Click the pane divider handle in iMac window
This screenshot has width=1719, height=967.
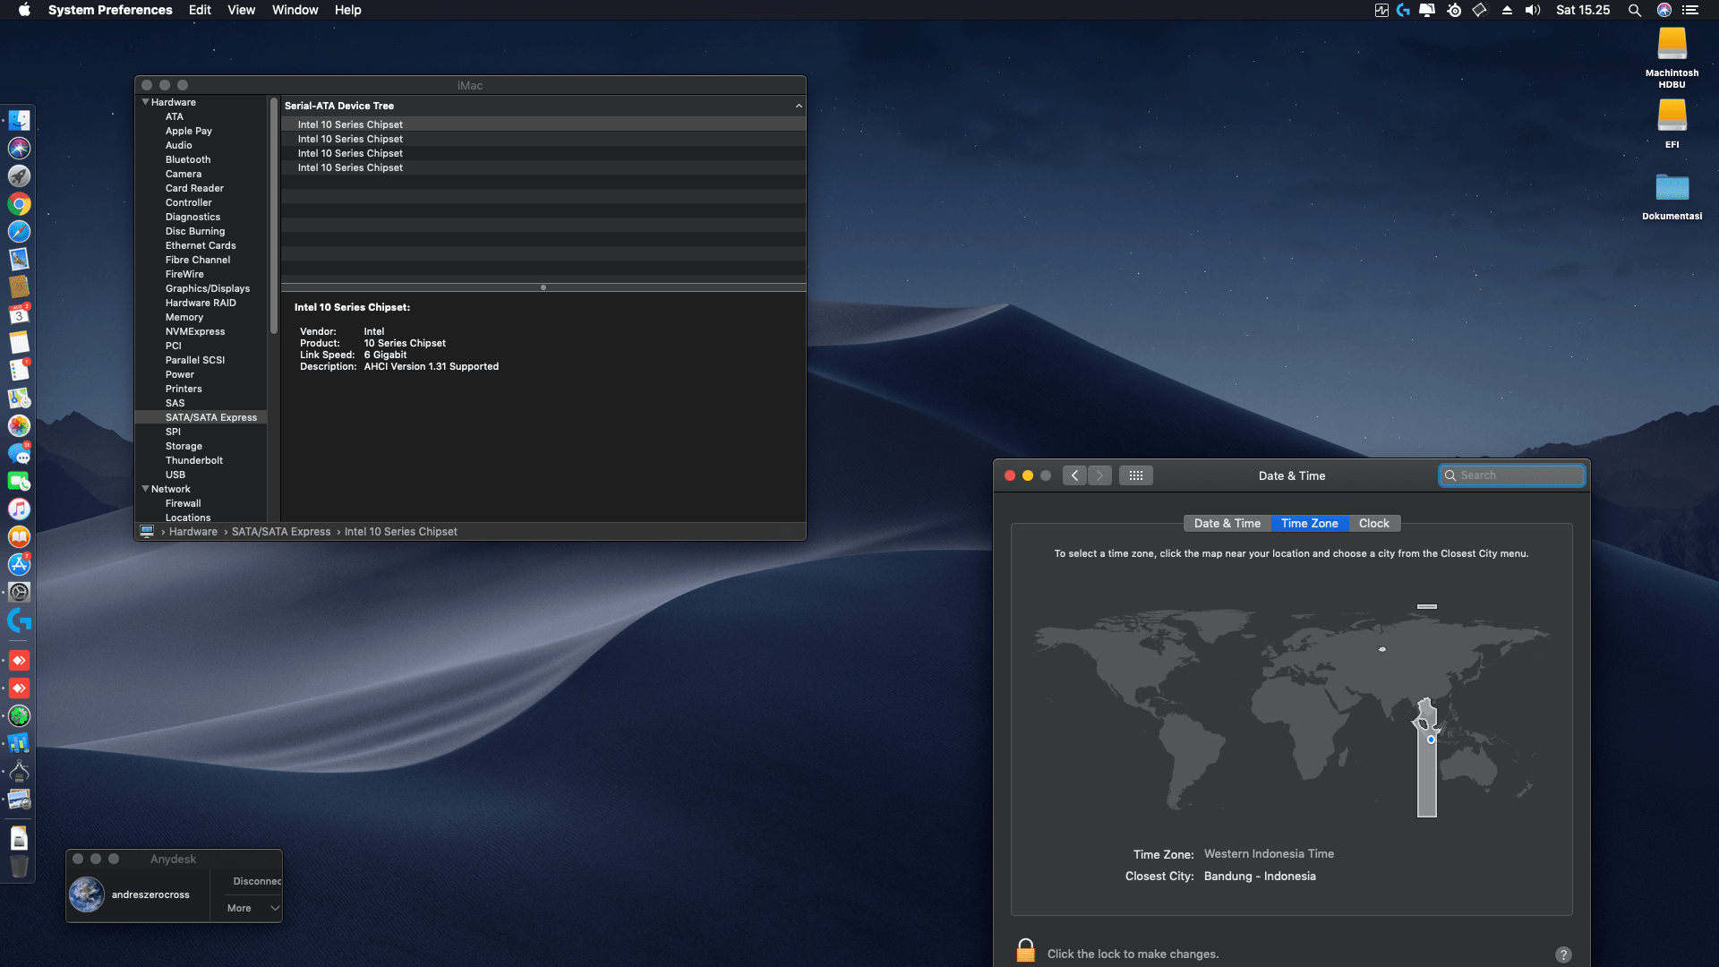pos(543,287)
